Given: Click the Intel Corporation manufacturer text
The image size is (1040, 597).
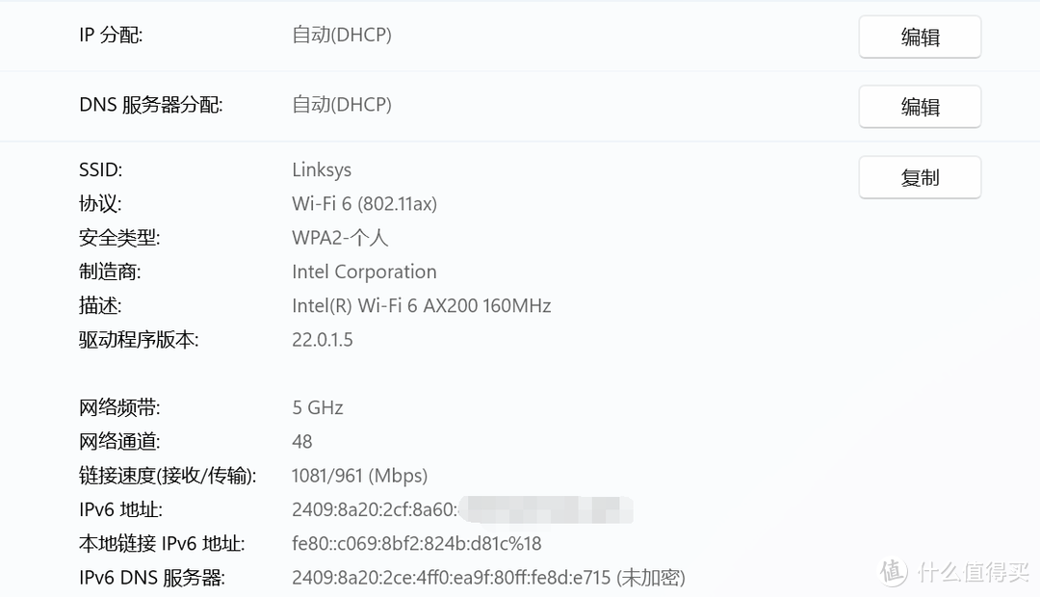Looking at the screenshot, I should click(364, 273).
